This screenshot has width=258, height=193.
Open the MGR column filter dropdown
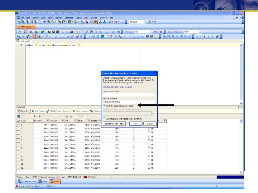click(88, 121)
